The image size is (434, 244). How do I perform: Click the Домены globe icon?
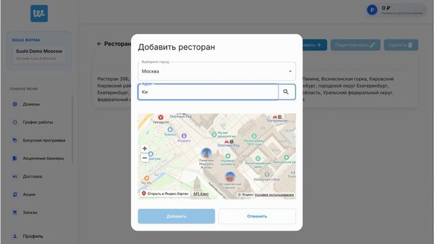[x=15, y=104]
